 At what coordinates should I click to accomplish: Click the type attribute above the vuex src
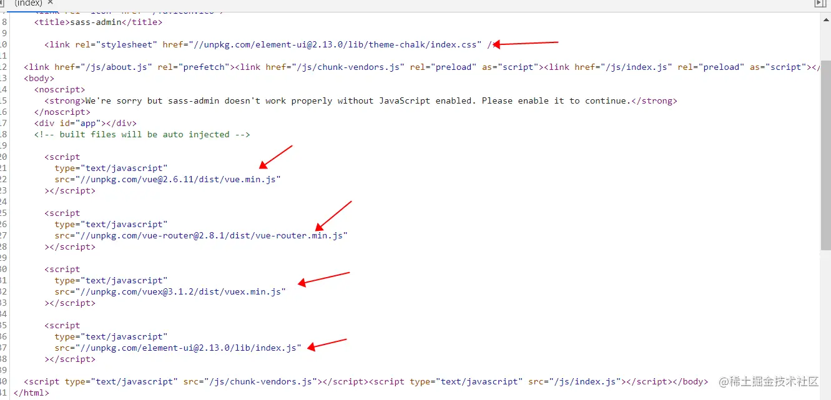(111, 280)
